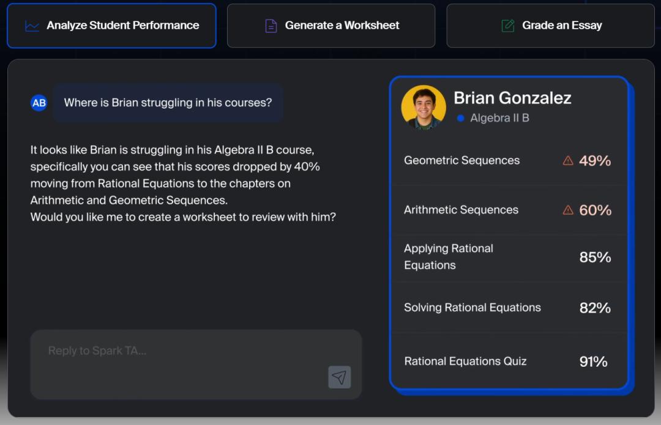The height and width of the screenshot is (425, 661).
Task: Click the warning triangle beside 60%
Action: pos(568,210)
